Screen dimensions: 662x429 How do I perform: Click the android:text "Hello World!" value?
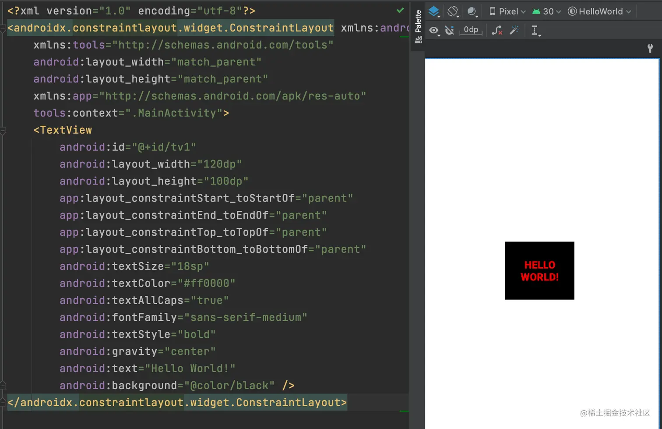click(190, 369)
